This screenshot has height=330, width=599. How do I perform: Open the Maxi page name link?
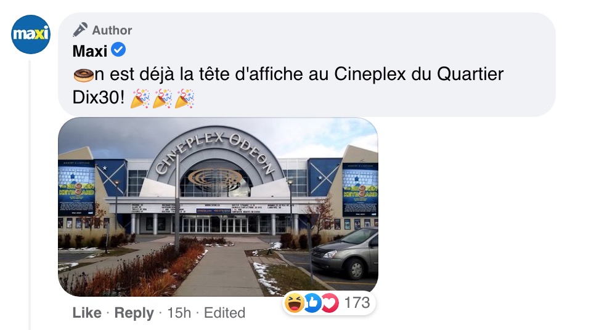pyautogui.click(x=90, y=50)
